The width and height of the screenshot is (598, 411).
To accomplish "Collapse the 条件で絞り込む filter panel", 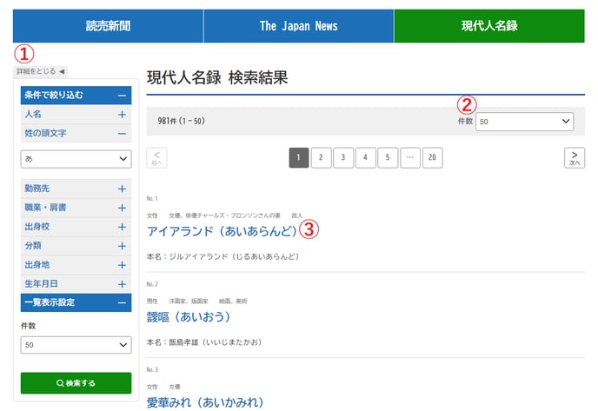I will [x=122, y=96].
